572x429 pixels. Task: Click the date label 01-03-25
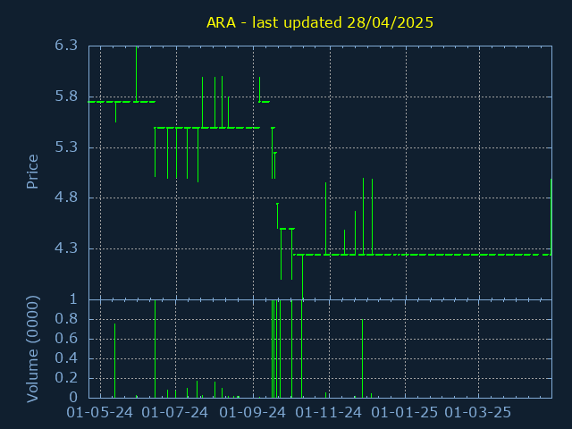(478, 413)
